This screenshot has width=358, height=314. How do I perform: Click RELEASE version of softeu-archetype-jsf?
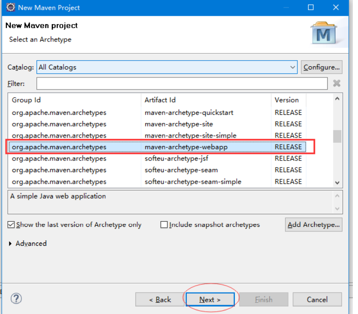288,158
